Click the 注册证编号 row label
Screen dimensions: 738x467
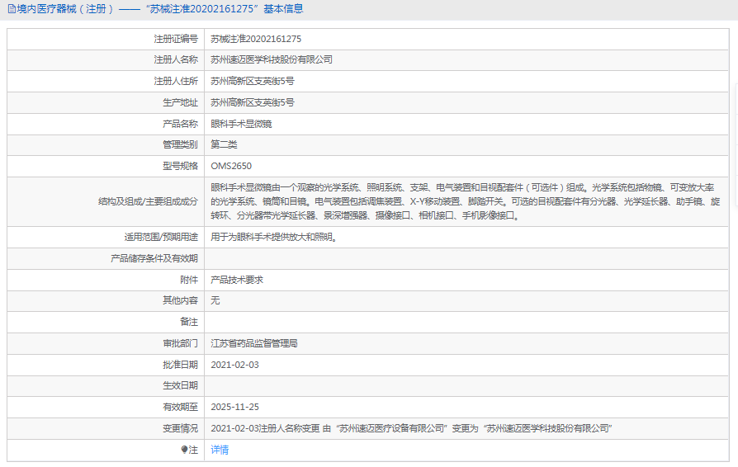[x=176, y=39]
